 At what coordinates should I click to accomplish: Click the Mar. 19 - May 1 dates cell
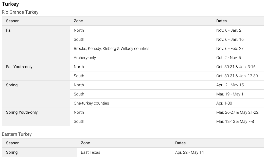(x=230, y=94)
